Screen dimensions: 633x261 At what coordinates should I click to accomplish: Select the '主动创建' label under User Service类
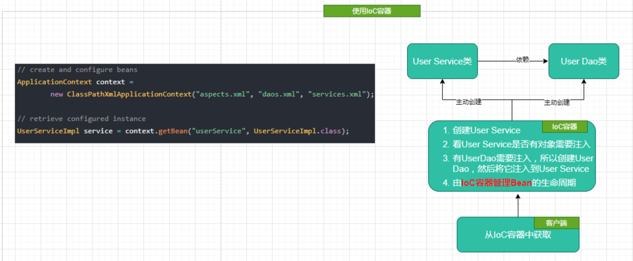(468, 102)
